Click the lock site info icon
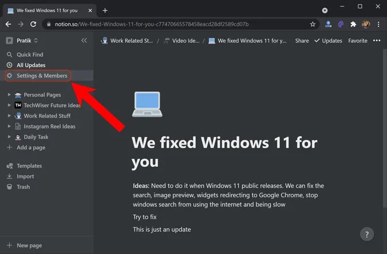 [49, 24]
